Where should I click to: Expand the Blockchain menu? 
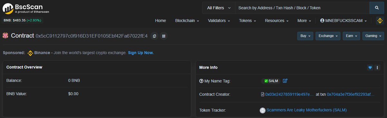(x=187, y=21)
